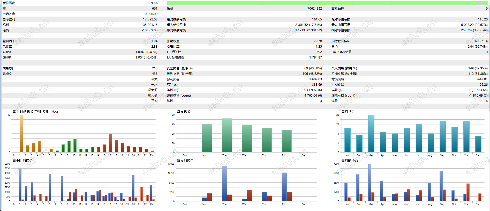Click the blue Tue profit bar in 每周的损益
The image size is (490, 211).
coord(224,184)
